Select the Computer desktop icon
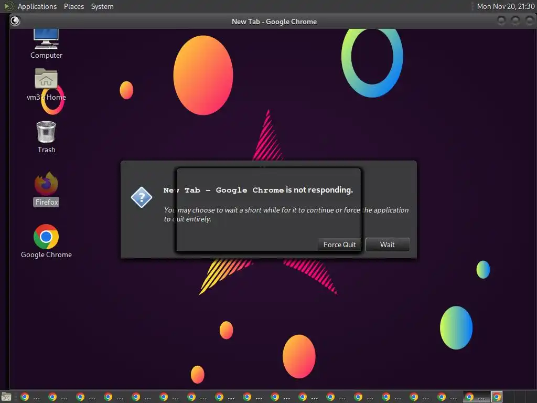 pos(46,44)
